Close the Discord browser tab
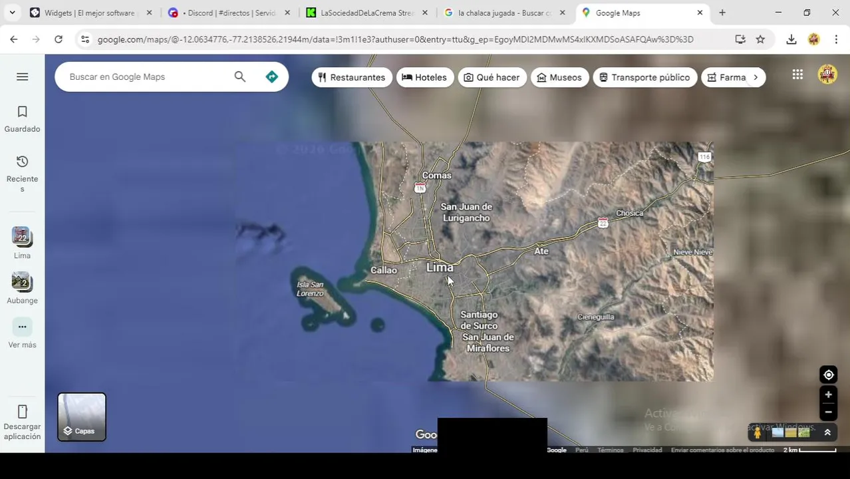 [x=287, y=13]
